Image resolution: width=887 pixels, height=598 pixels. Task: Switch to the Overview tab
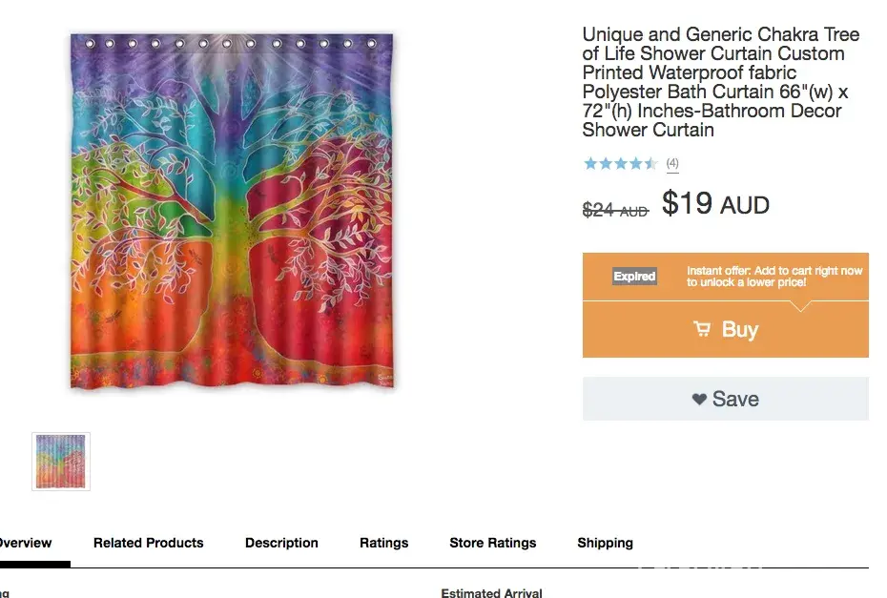[26, 543]
